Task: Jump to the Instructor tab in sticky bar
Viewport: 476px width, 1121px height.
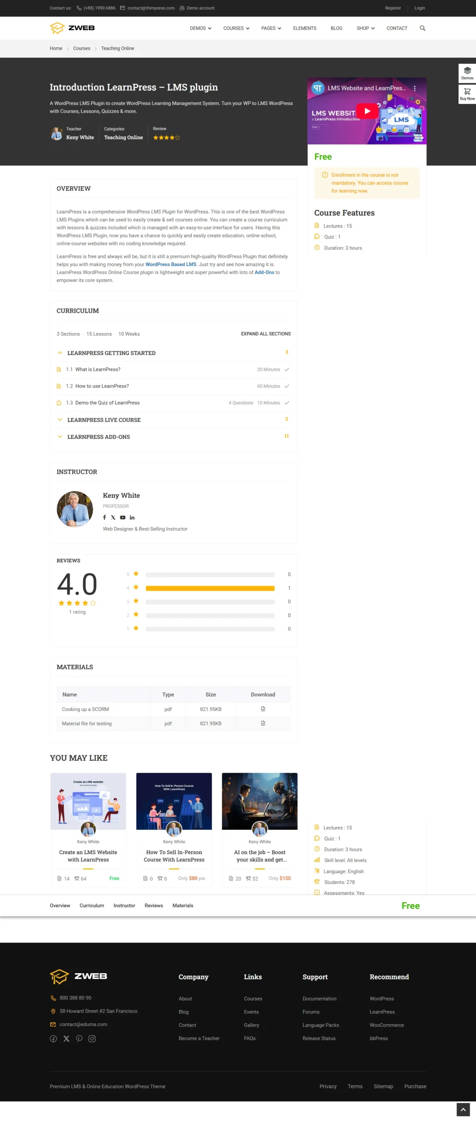Action: pos(124,905)
